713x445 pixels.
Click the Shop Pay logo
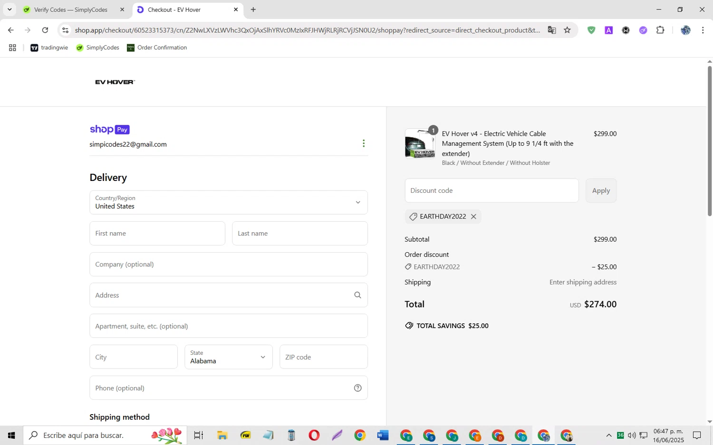click(x=110, y=129)
